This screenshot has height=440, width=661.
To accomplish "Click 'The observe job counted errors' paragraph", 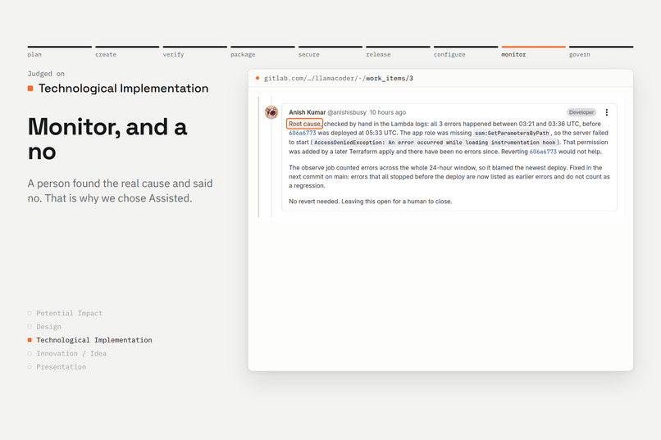I will 449,176.
